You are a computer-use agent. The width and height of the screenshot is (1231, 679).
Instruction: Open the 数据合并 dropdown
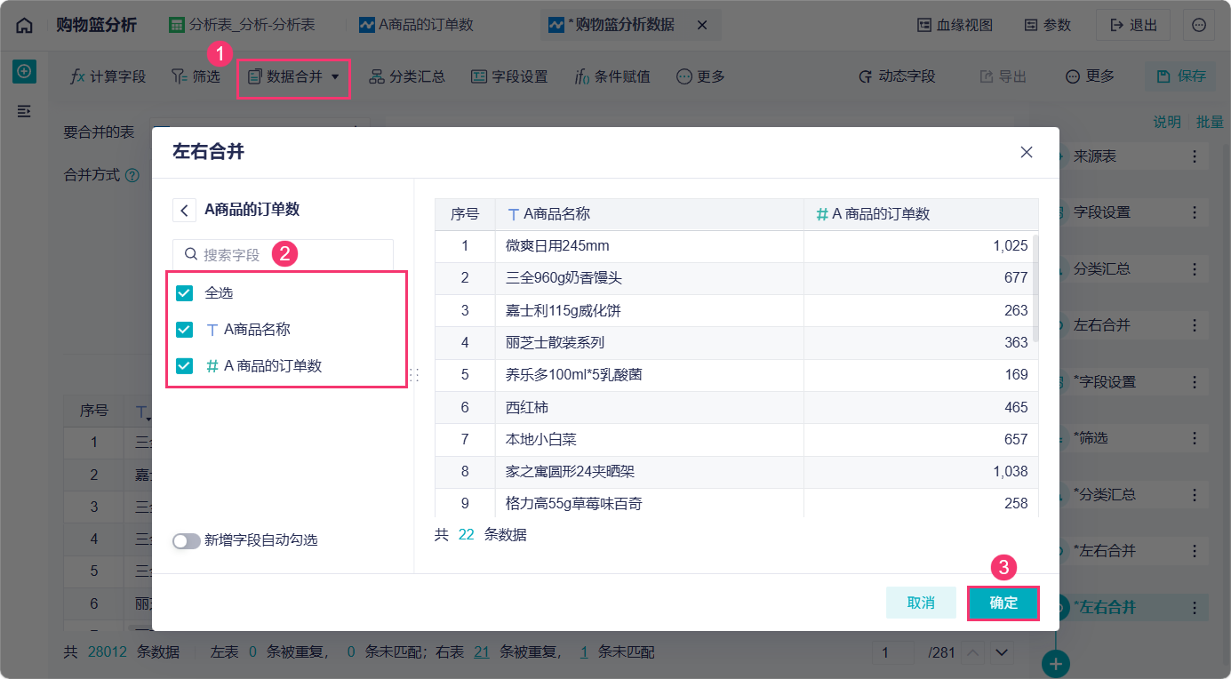[x=293, y=77]
